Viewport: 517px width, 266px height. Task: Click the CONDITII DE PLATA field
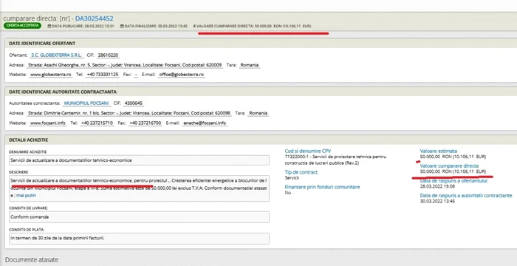139,238
